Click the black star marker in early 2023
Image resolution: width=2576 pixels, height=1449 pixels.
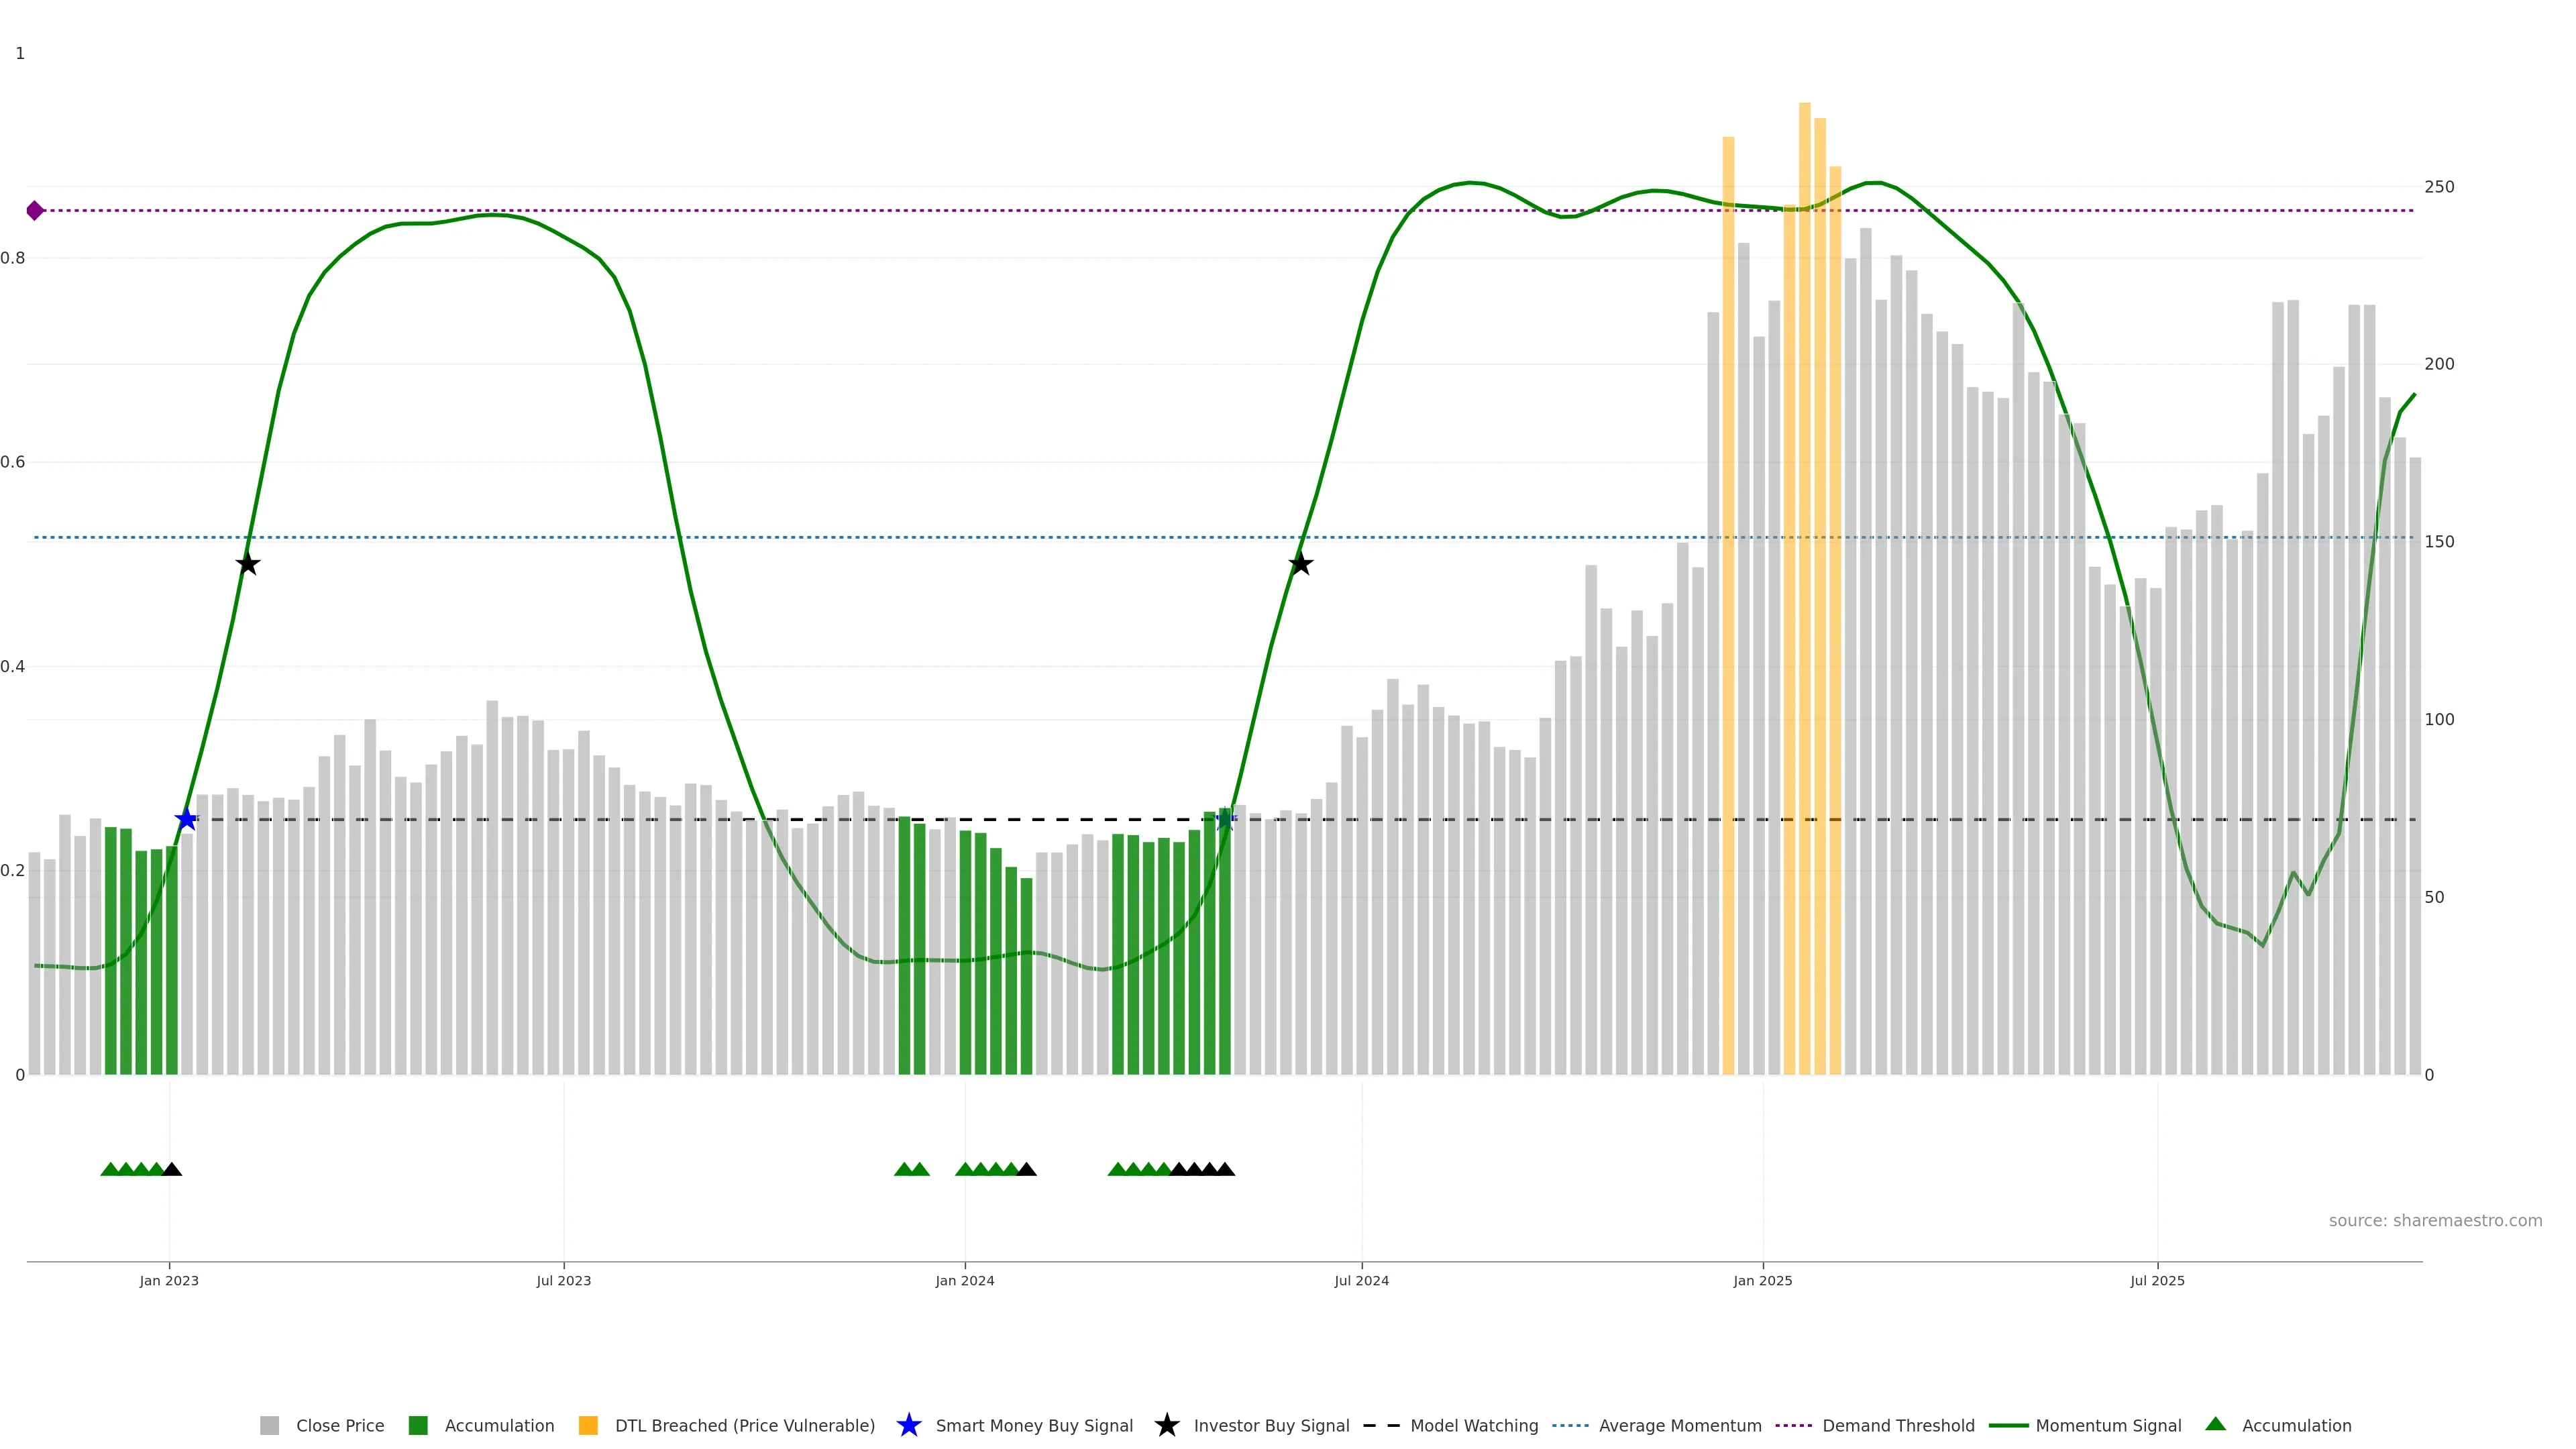248,564
